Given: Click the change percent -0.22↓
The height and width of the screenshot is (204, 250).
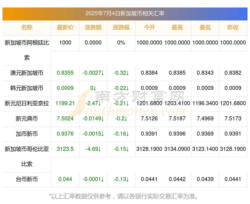Looking at the screenshot, I should coord(121,88).
